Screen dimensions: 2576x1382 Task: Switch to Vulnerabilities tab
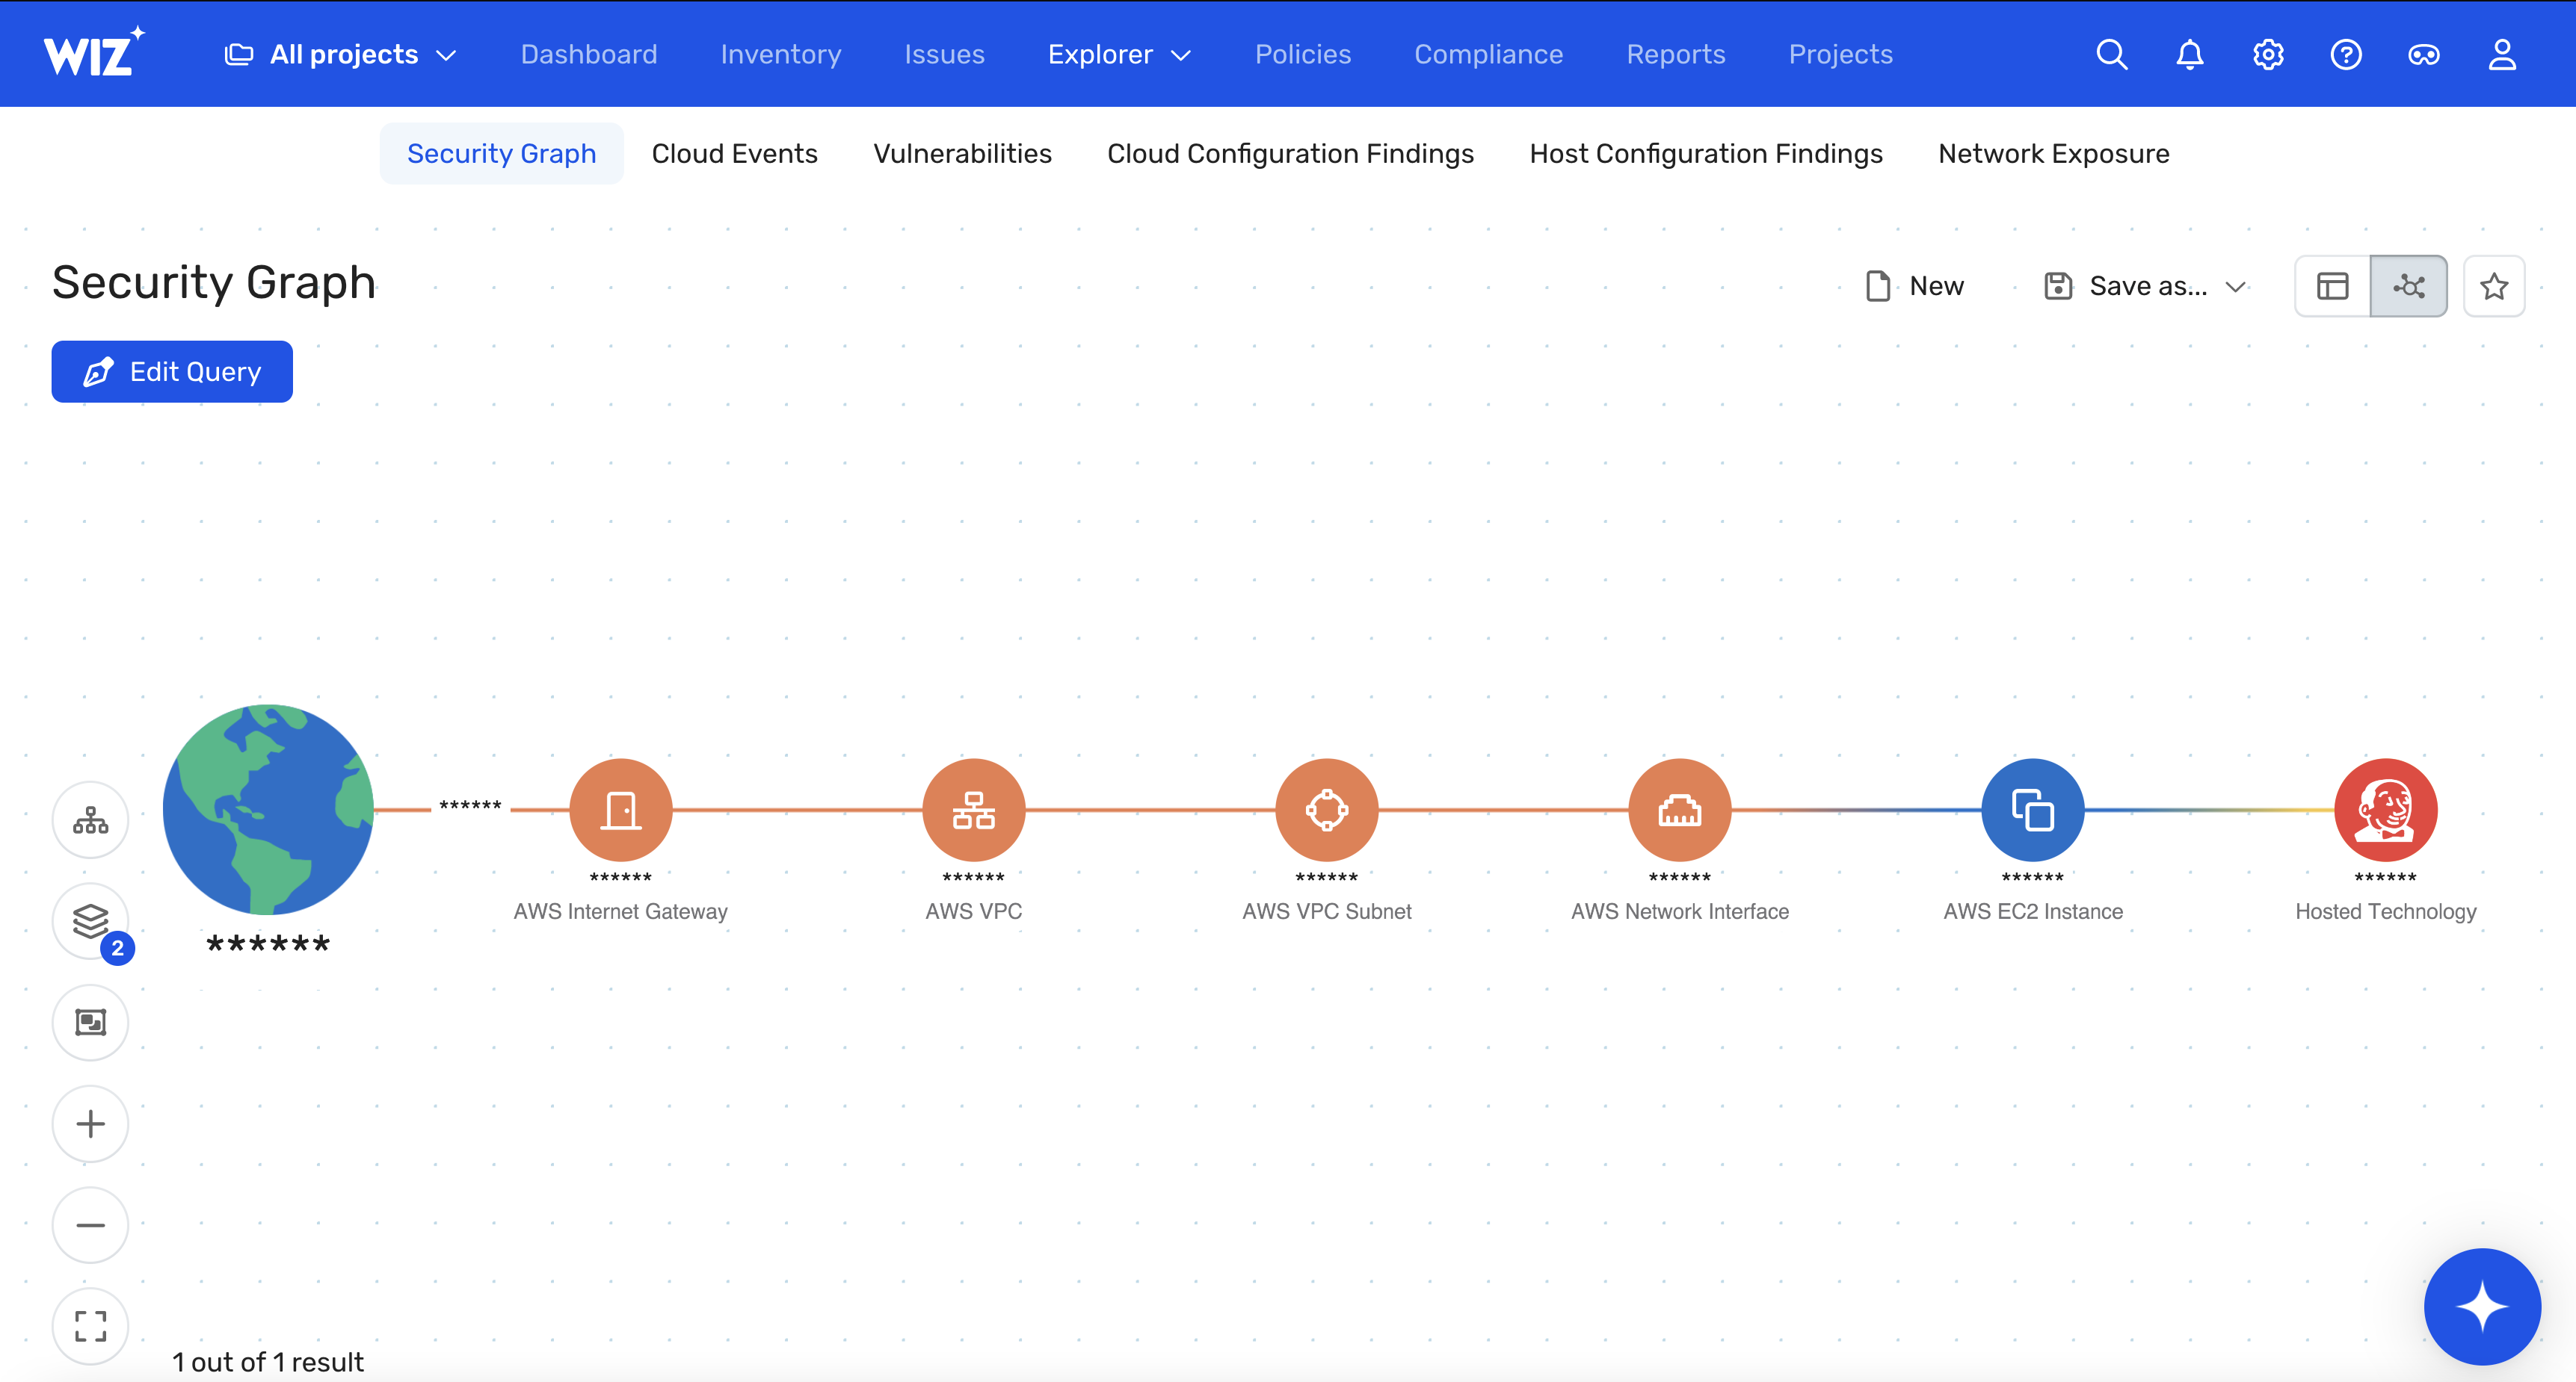click(962, 153)
